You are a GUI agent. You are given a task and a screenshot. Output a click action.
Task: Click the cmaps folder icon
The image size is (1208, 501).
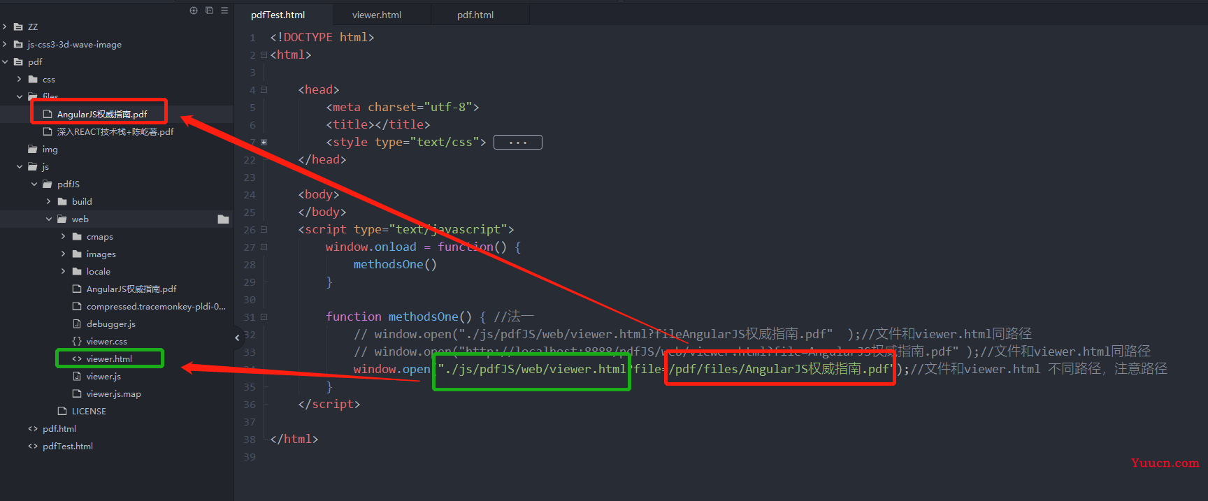click(x=77, y=237)
